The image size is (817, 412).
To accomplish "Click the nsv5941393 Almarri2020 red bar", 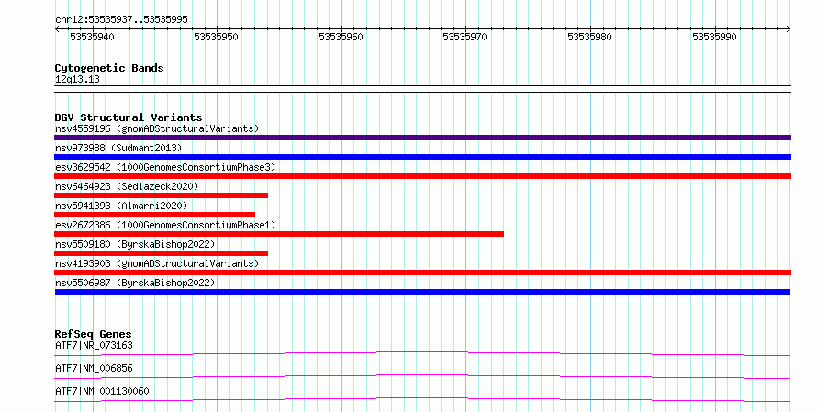I will click(155, 215).
